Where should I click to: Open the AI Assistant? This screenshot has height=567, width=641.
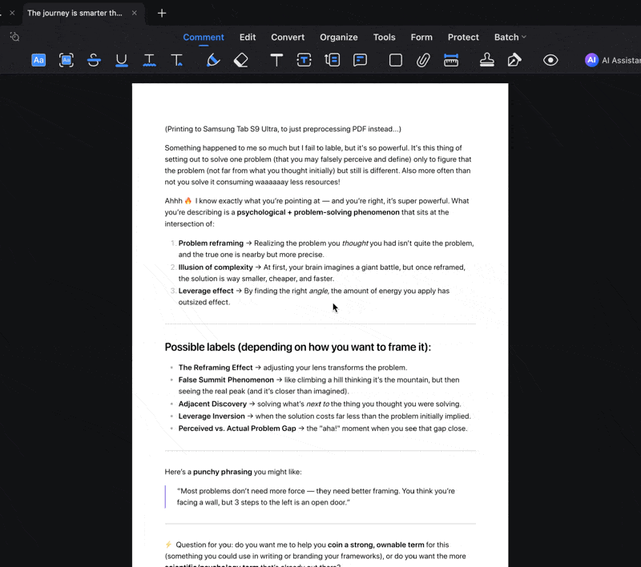612,60
